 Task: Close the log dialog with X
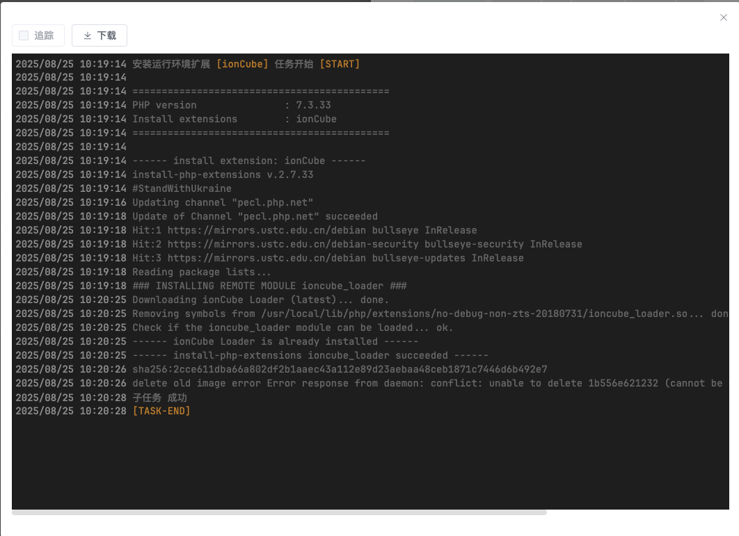coord(724,17)
